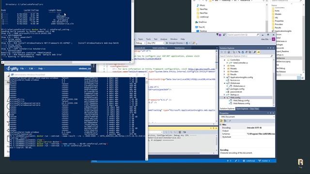Open the Google Chrome browser target dropdown
Viewport: 310px width, 174px height.
(x=184, y=43)
